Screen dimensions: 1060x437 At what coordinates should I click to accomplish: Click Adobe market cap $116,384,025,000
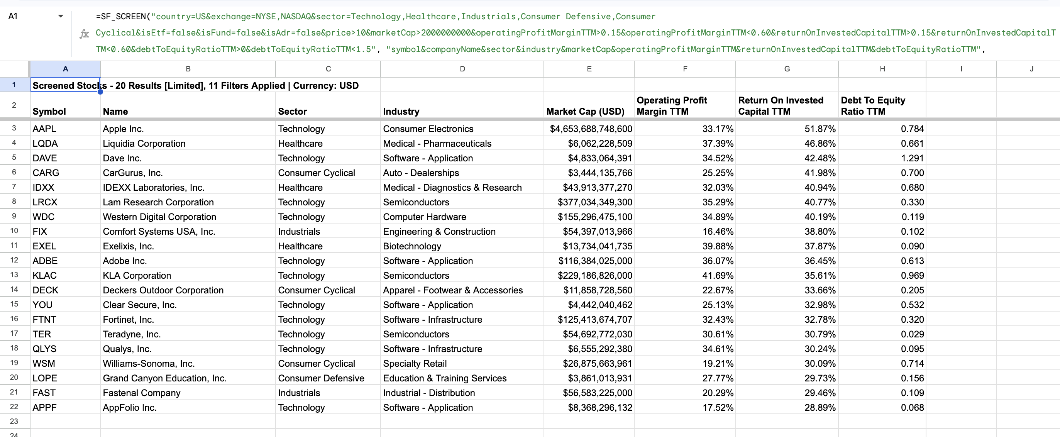[x=589, y=261]
